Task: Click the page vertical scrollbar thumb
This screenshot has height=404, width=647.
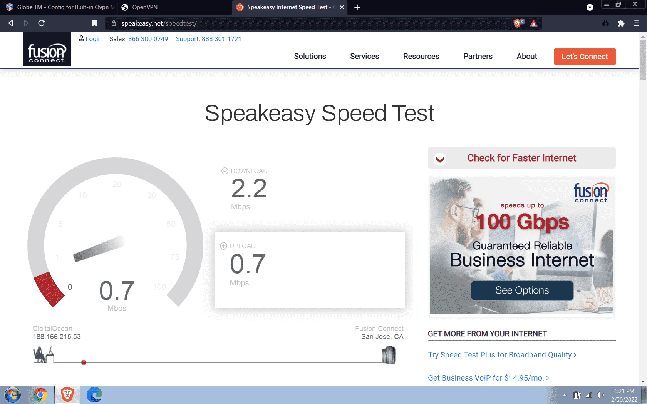Action: 643,60
